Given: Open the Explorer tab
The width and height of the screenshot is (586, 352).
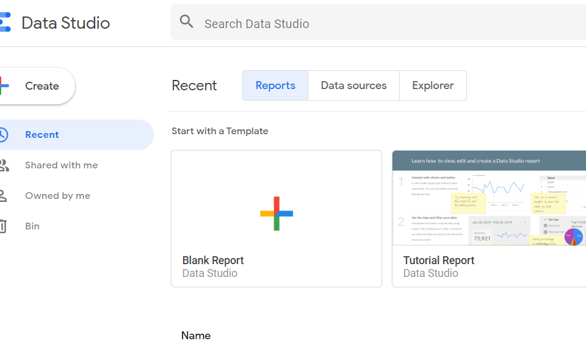Looking at the screenshot, I should tap(433, 85).
